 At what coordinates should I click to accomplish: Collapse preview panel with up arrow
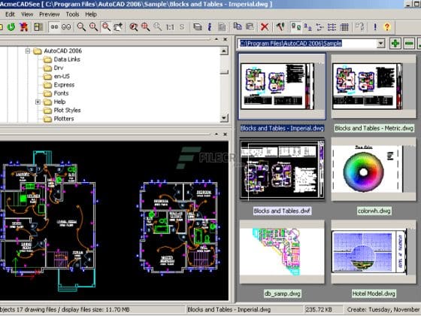[217, 134]
